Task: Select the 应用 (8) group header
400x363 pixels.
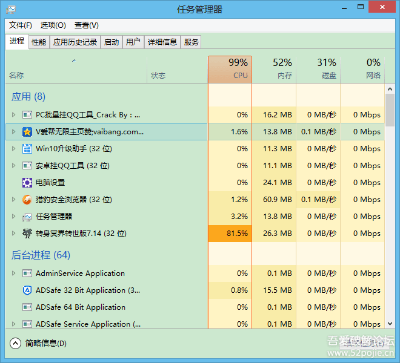Action: tap(28, 97)
